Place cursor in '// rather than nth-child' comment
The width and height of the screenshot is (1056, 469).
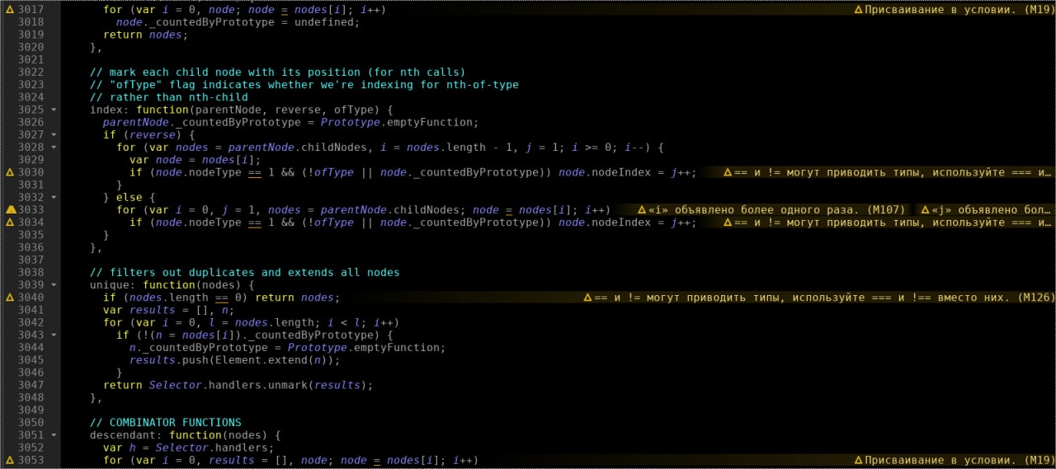[x=168, y=97]
